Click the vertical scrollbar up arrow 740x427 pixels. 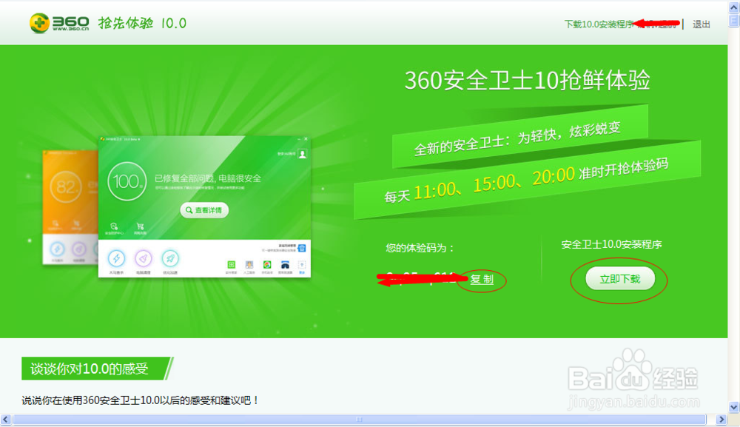tap(734, 7)
